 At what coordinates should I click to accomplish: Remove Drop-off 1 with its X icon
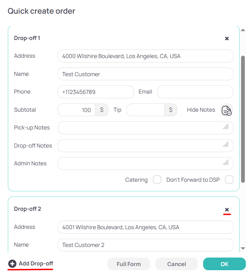tap(227, 39)
